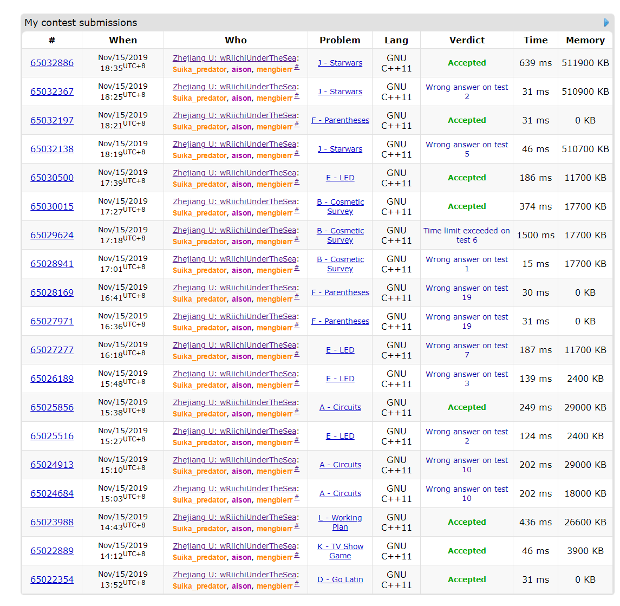This screenshot has height=606, width=620.
Task: Click the # icon in submission 65023988 row
Action: click(297, 527)
